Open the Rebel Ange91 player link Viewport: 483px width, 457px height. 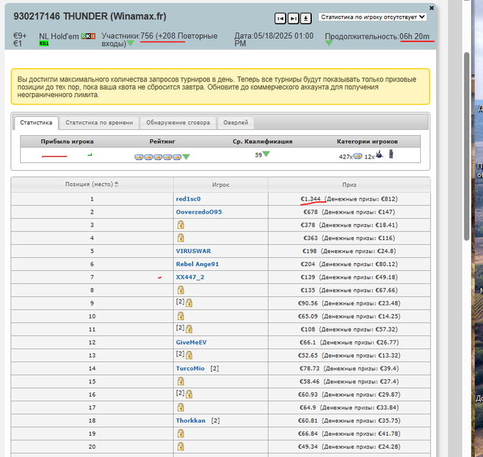tap(197, 264)
